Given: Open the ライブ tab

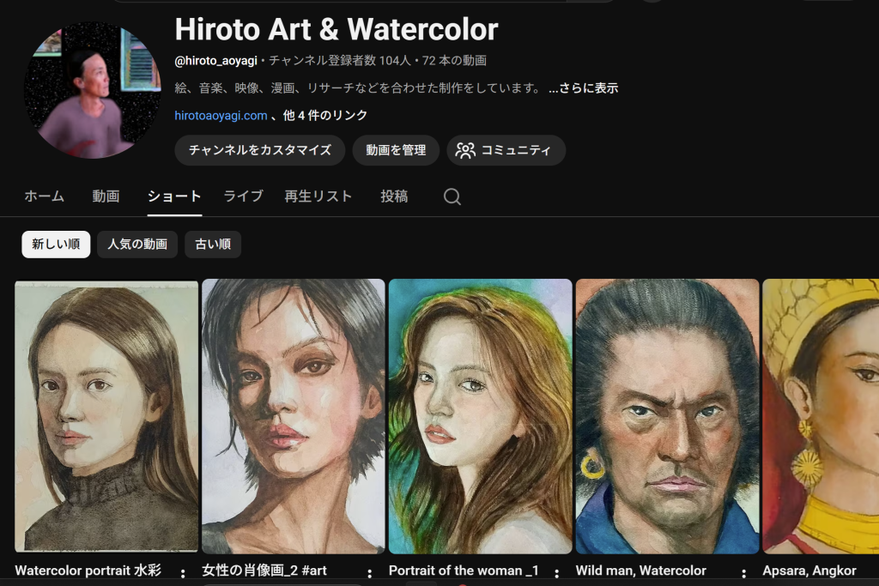Looking at the screenshot, I should click(x=243, y=196).
